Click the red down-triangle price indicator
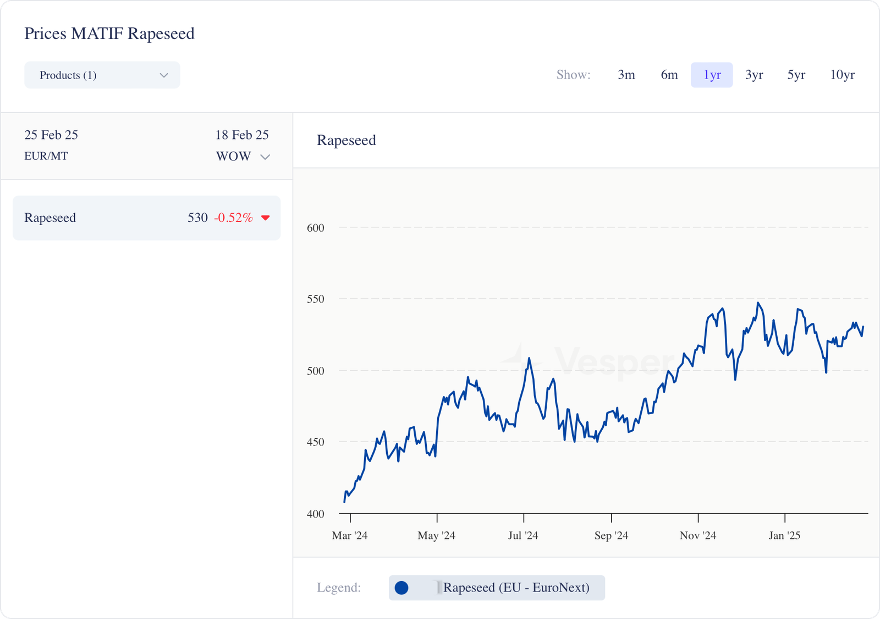 [x=266, y=218]
